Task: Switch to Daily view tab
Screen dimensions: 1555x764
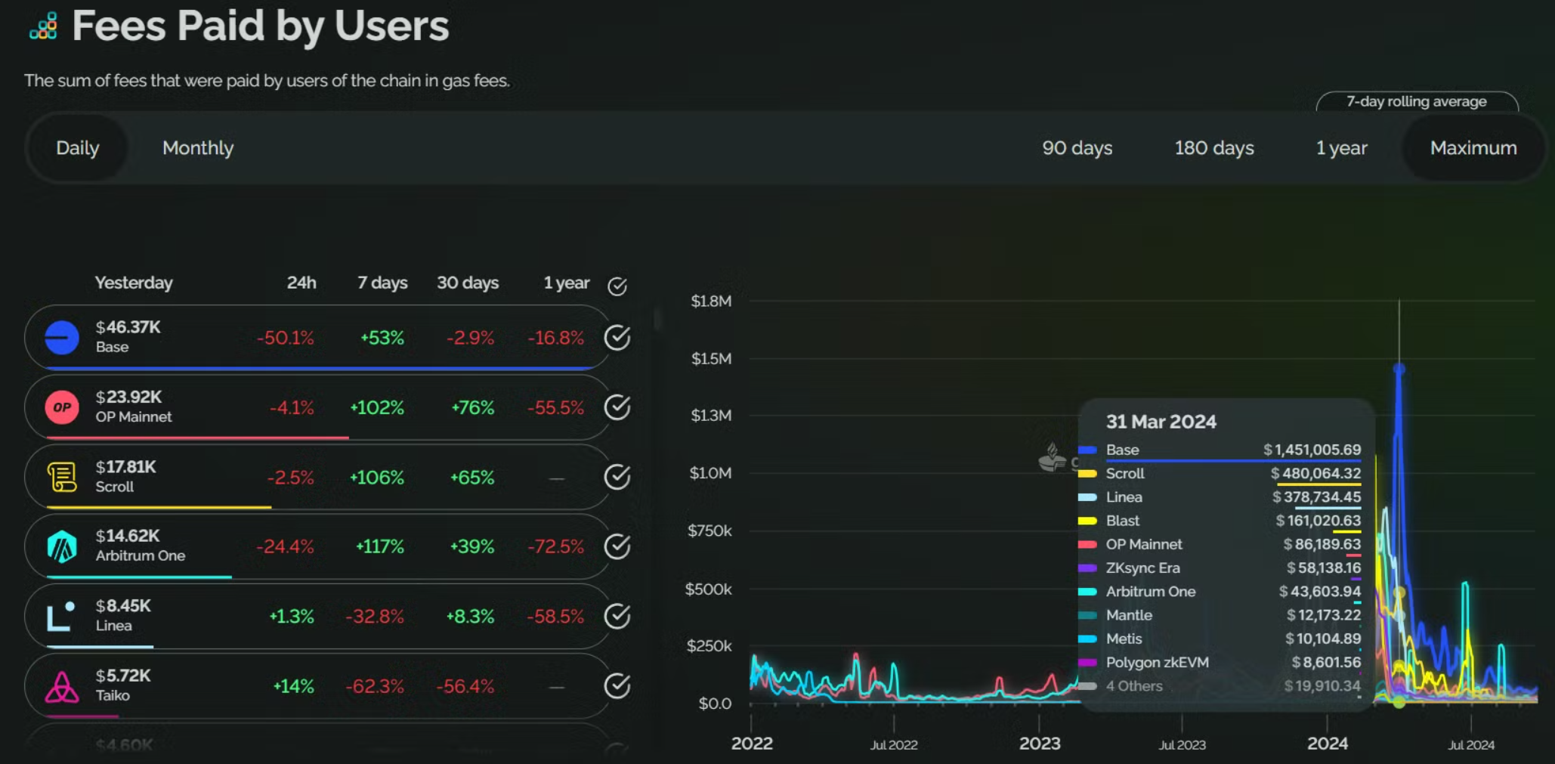Action: click(x=78, y=148)
